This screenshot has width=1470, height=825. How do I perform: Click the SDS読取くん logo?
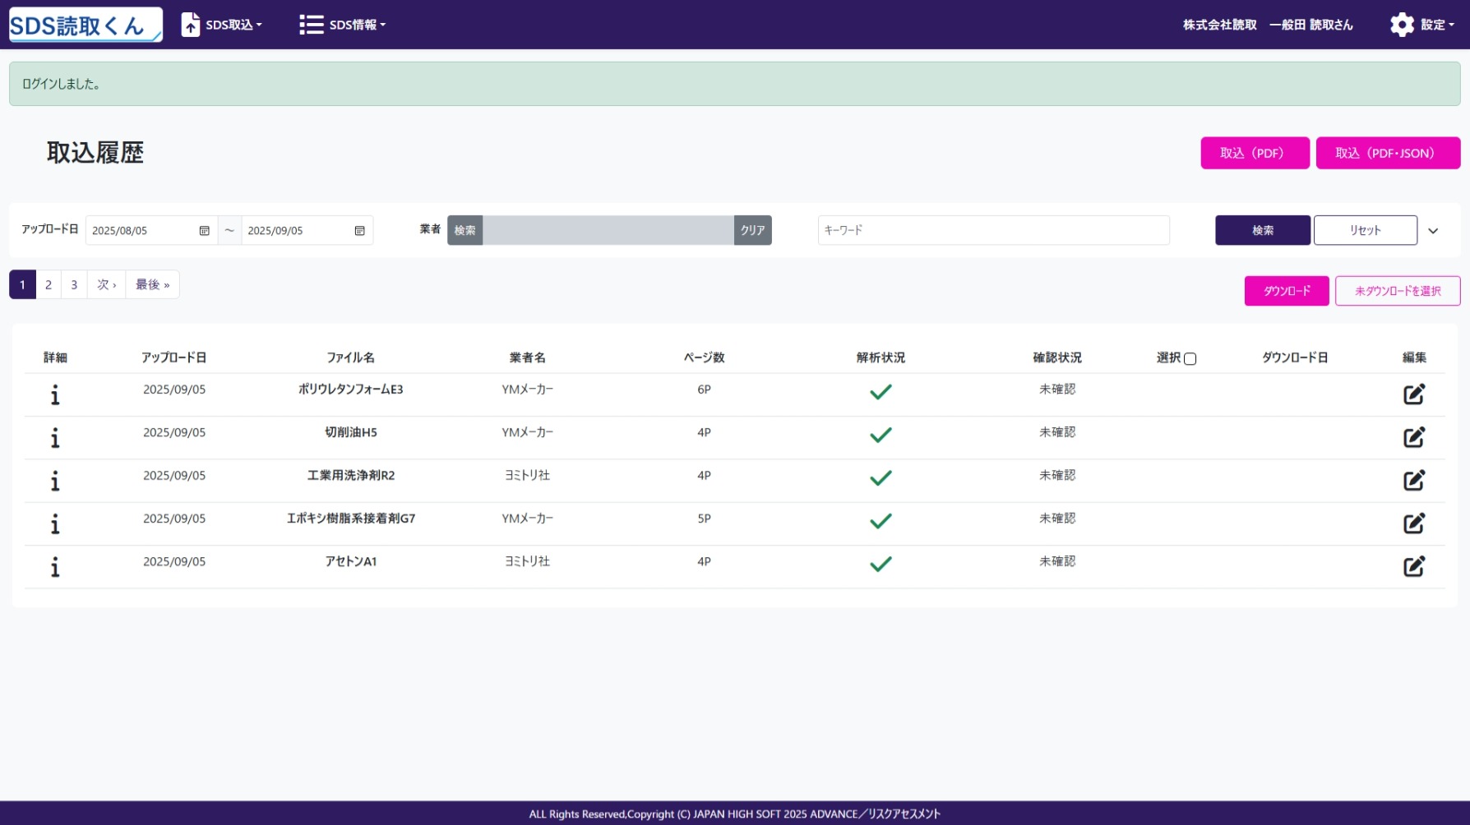pyautogui.click(x=86, y=25)
